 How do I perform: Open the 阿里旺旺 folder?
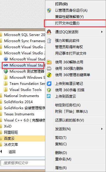tap(23, 132)
